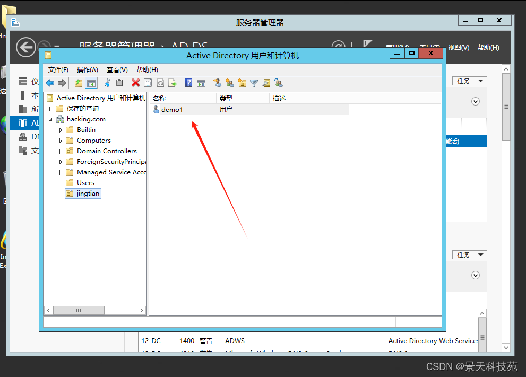Go up one level with the folder-arrow icon
Image resolution: width=526 pixels, height=377 pixels.
(79, 83)
